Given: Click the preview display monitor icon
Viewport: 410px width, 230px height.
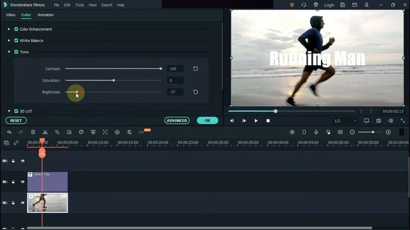Looking at the screenshot, I should 366,121.
